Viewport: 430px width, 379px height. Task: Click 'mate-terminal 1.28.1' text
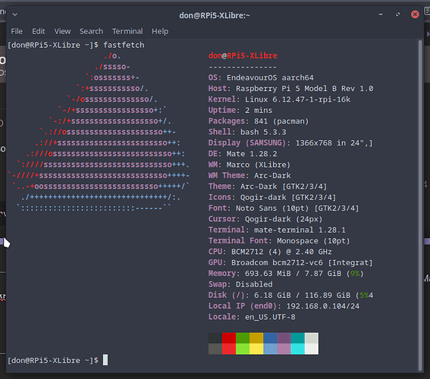coord(300,230)
